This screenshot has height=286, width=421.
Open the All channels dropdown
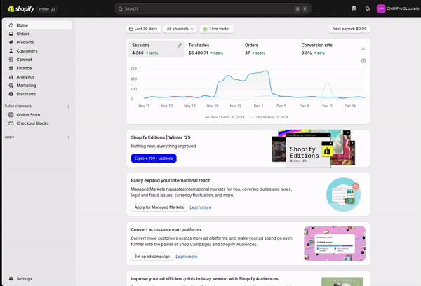point(180,29)
